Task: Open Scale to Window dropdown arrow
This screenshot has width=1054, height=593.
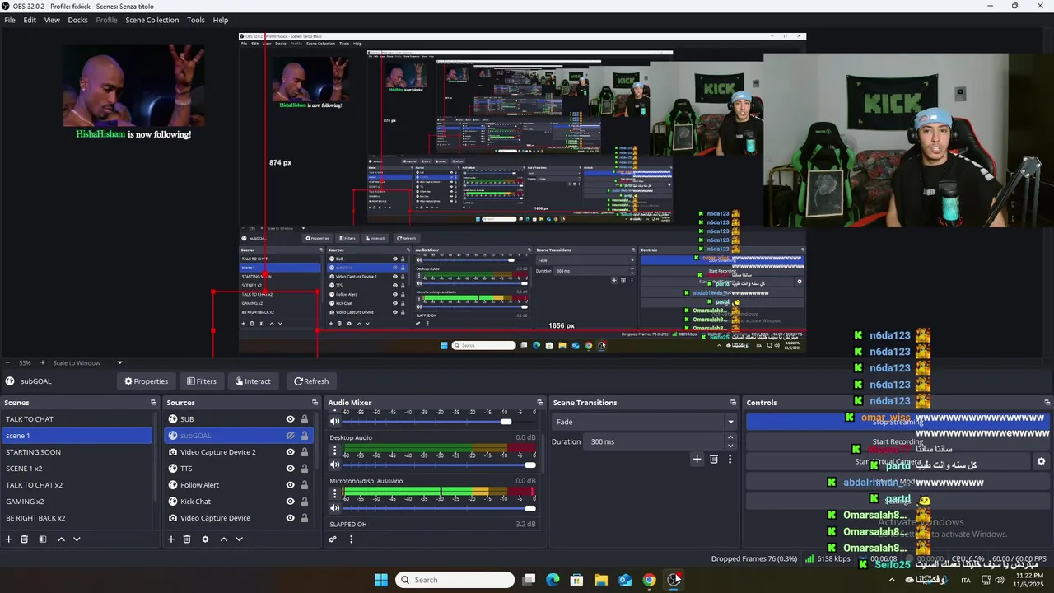Action: (x=119, y=362)
